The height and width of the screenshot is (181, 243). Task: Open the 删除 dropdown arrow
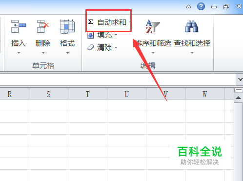point(43,53)
